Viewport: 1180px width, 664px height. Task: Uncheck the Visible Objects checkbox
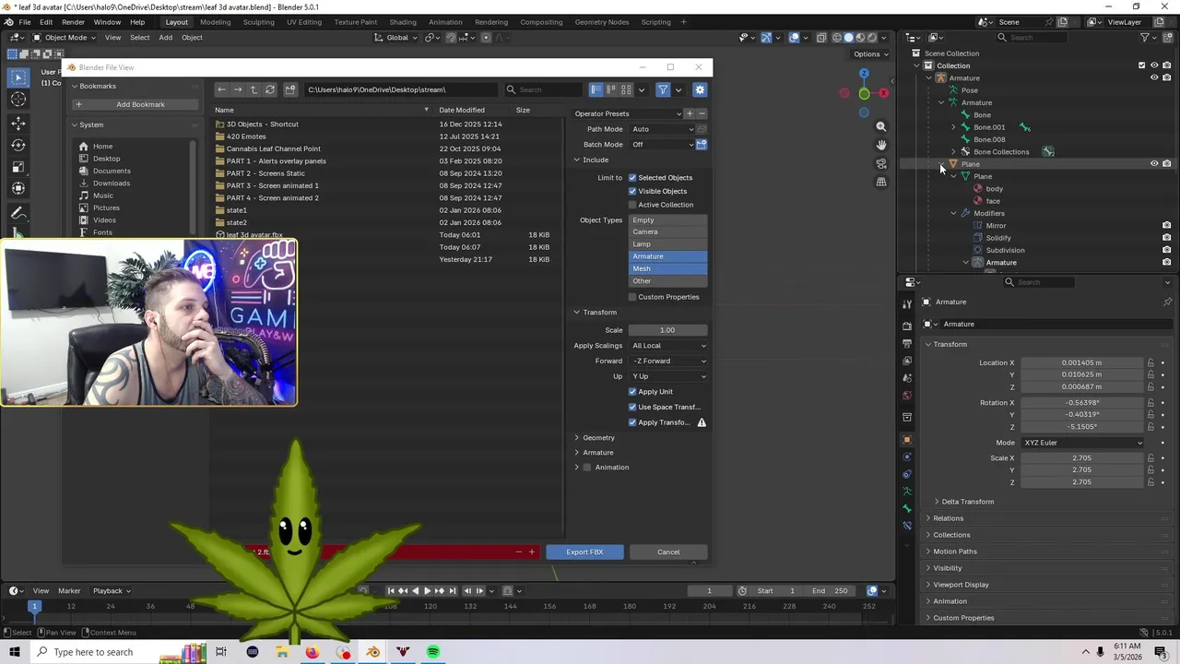coord(632,191)
